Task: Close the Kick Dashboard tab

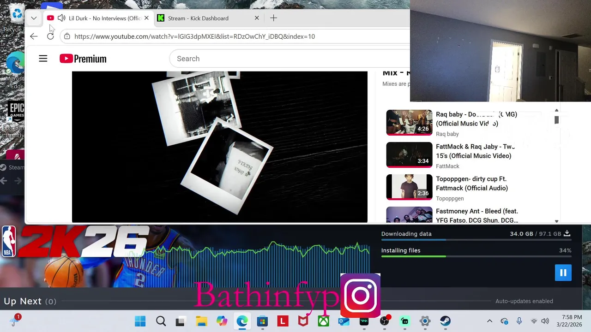Action: [257, 18]
